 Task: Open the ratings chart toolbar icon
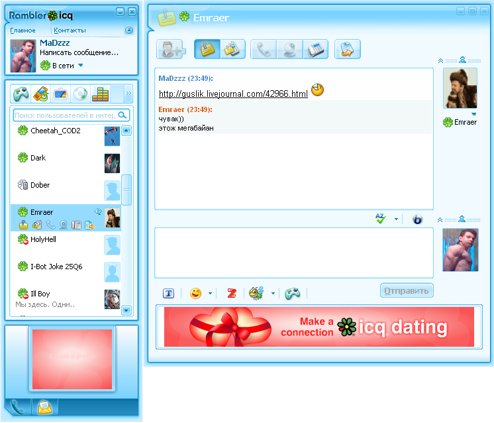[x=100, y=93]
